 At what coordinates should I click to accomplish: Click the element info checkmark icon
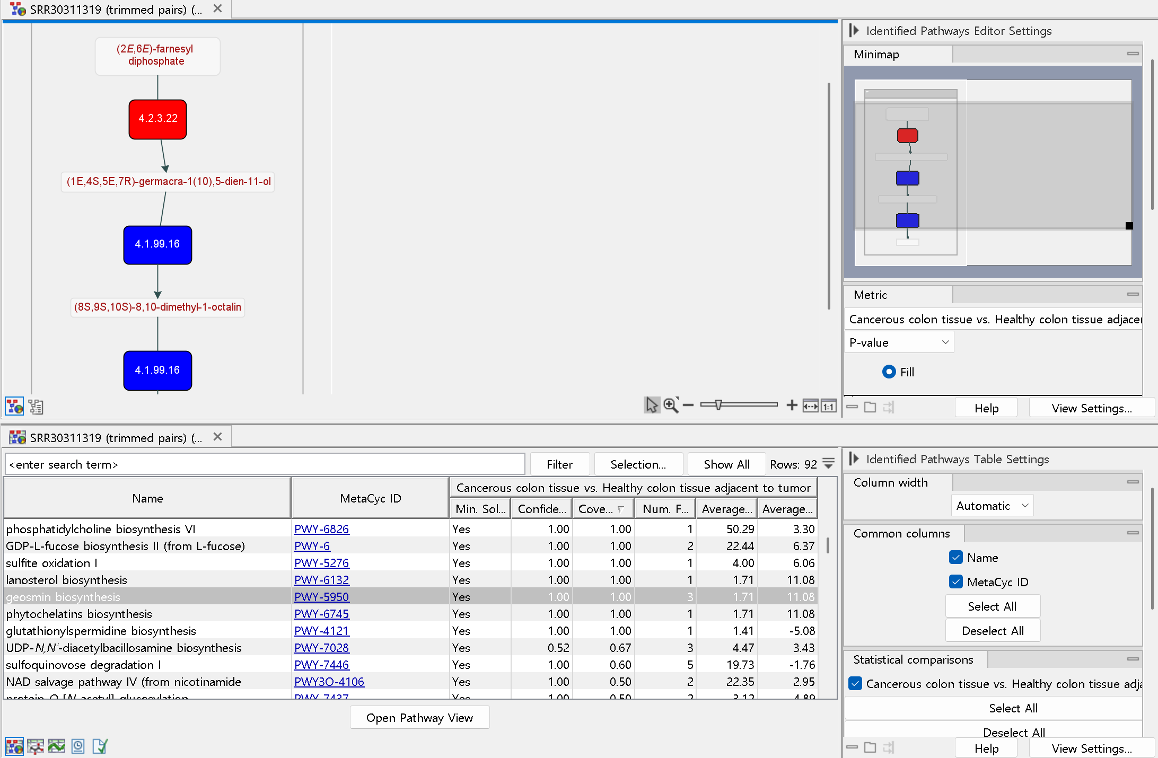100,746
